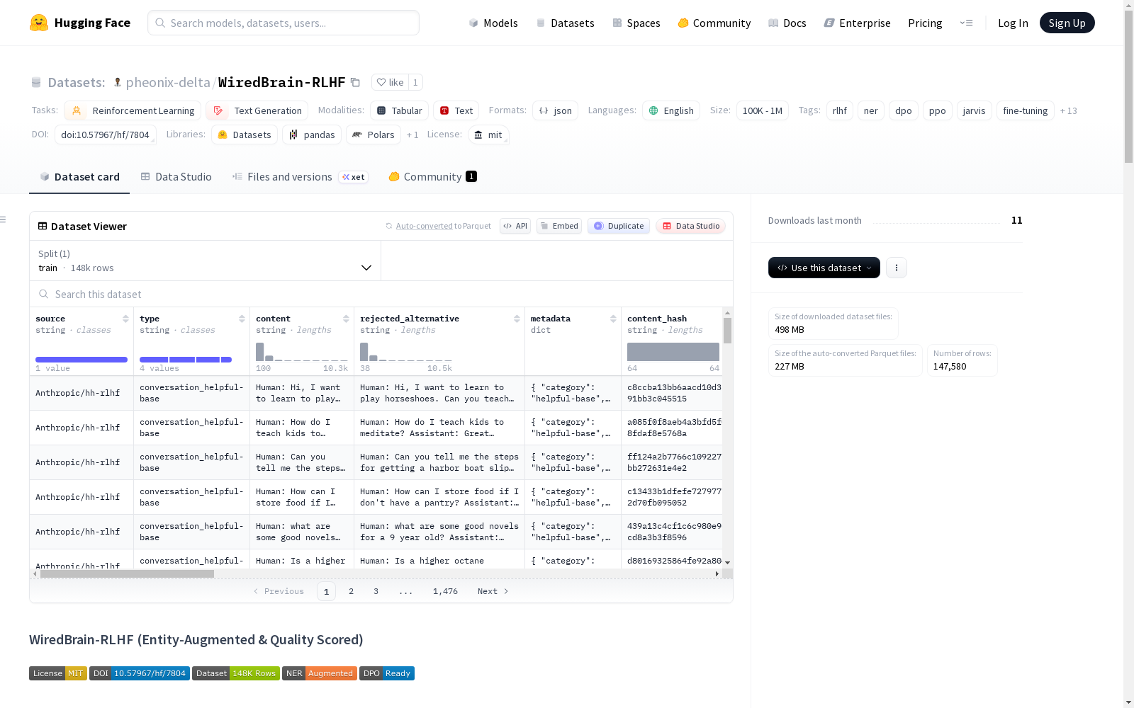Go to page 2 of the dataset

pos(351,591)
